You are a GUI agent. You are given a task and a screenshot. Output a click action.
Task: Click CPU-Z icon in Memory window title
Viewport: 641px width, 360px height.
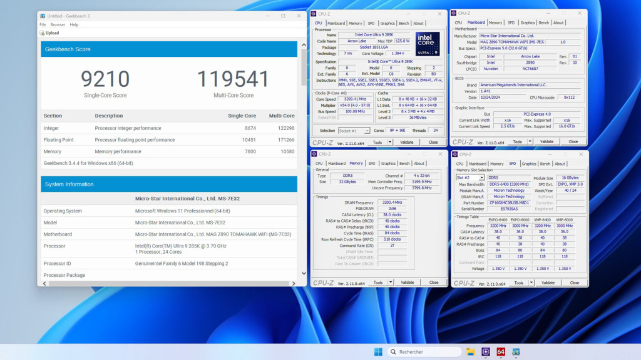314,154
